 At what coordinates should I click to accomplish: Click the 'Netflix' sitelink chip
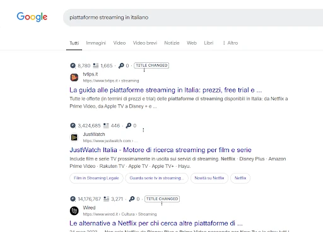(x=240, y=178)
